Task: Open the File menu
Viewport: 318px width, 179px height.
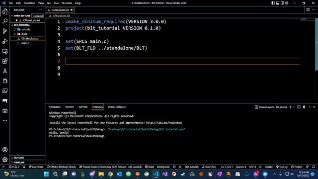Action: pyautogui.click(x=11, y=3)
